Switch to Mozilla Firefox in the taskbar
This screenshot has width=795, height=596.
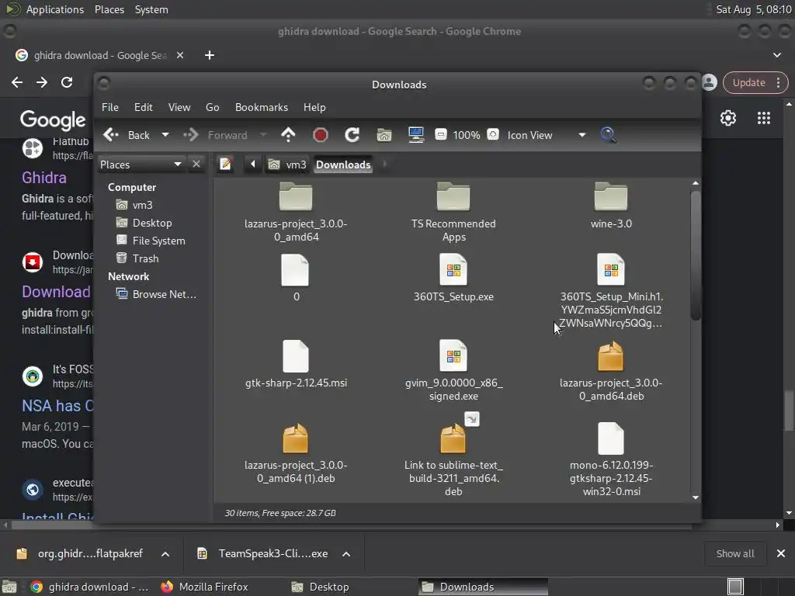point(205,587)
